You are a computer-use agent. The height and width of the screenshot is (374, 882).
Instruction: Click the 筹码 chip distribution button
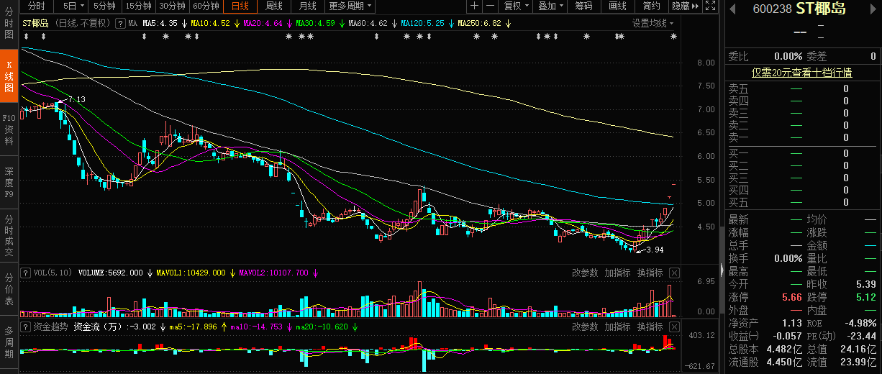tap(584, 6)
